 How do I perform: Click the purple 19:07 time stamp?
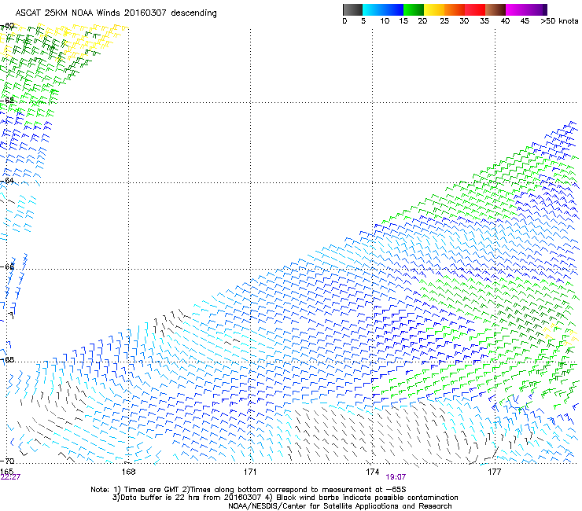[x=396, y=477]
